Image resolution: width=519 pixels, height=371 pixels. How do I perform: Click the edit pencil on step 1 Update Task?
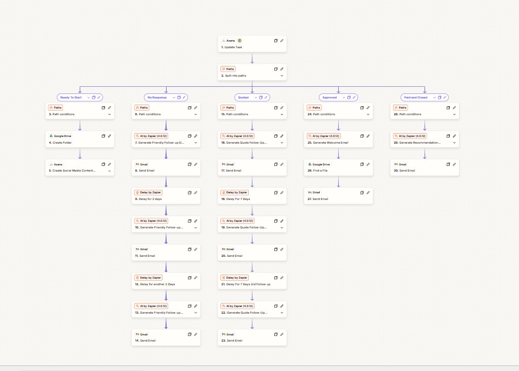[x=282, y=41]
